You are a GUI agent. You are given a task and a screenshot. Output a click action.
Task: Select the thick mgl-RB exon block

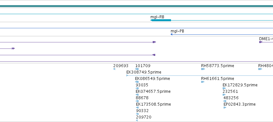tap(161, 20)
